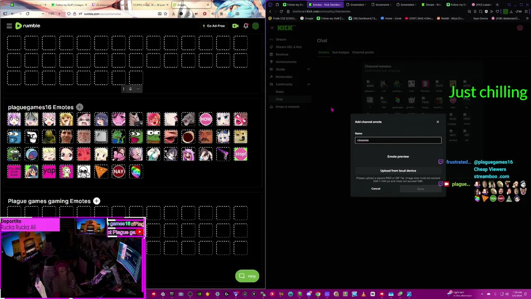531x299 pixels.
Task: Click the taskbar clock 7:28 AM
Action: click(517, 294)
